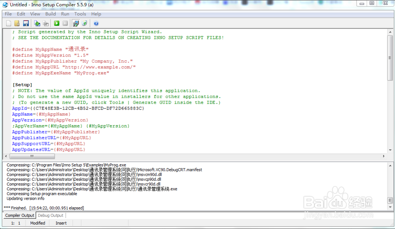Click the '[Setup]' section header line
Image resolution: width=395 pixels, height=229 pixels.
tap(23, 85)
